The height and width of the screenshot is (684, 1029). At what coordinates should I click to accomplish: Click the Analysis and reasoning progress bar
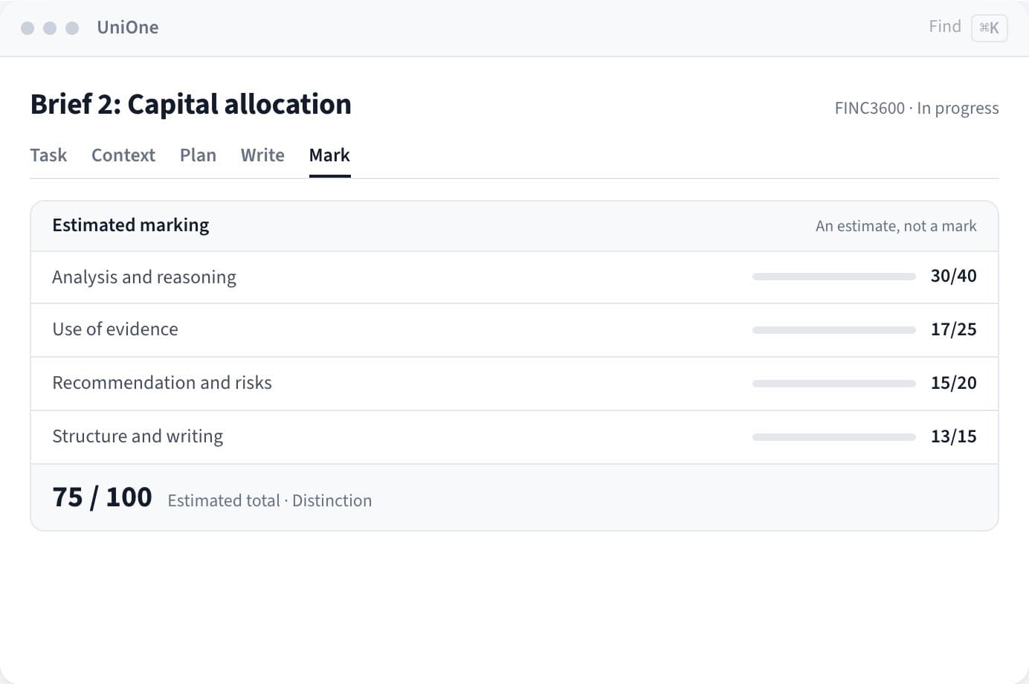pyautogui.click(x=834, y=277)
